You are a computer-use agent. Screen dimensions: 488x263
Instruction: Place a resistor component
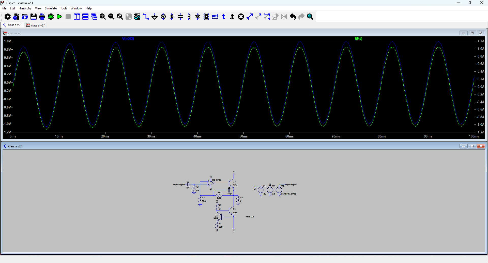172,17
